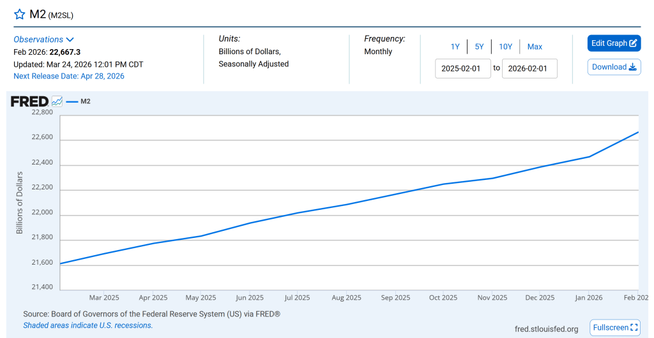Screen dimensions: 654x338
Task: Click the pencil icon on Edit Graph
Action: 633,43
